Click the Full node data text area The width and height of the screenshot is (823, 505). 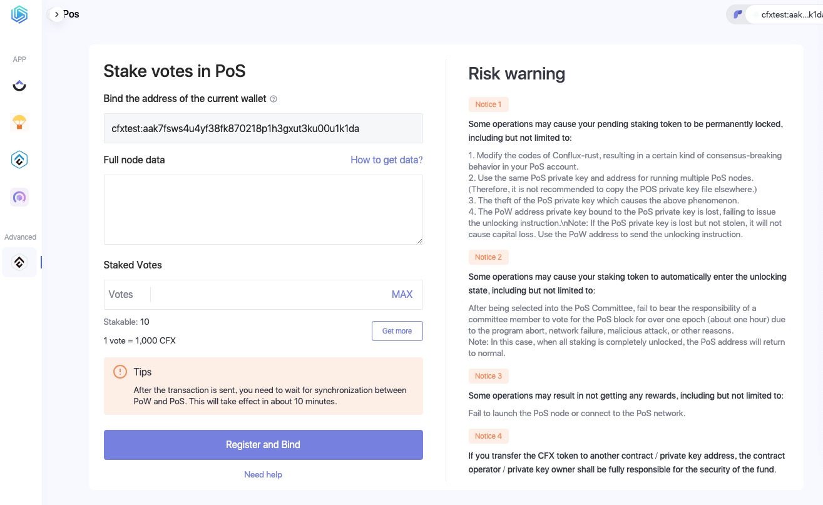click(263, 209)
